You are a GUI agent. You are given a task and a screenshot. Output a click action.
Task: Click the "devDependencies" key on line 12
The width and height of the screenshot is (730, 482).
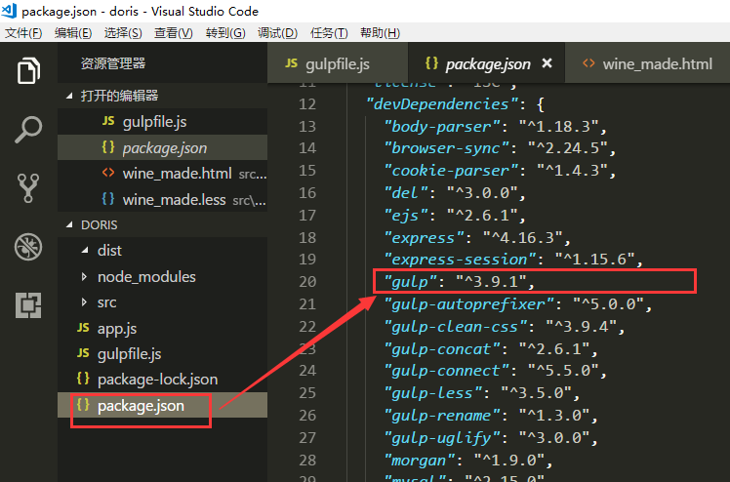(x=442, y=103)
